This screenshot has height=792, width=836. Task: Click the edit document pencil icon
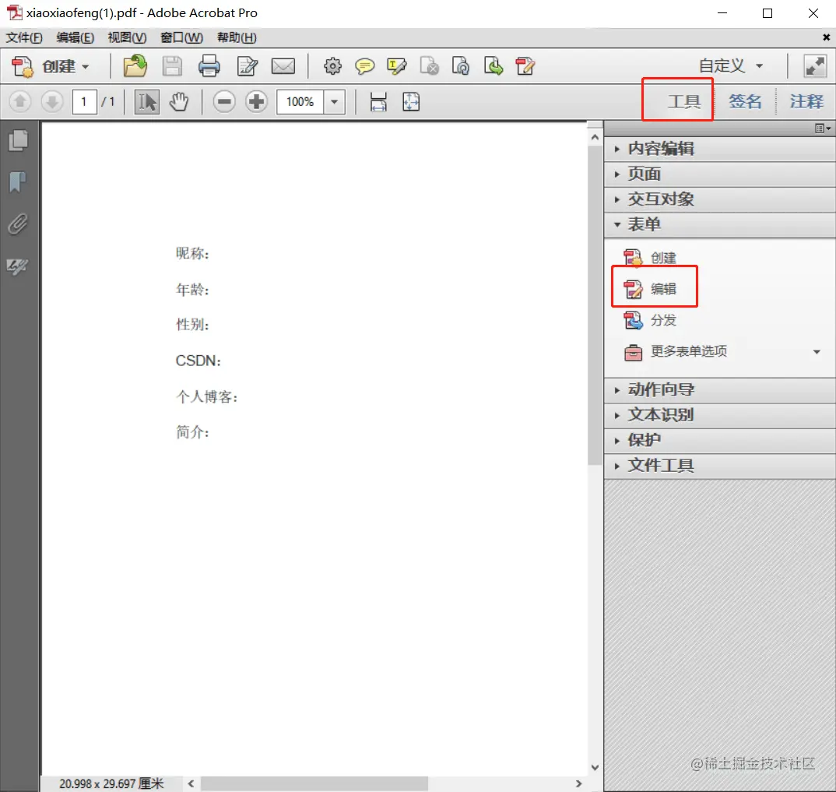[248, 67]
